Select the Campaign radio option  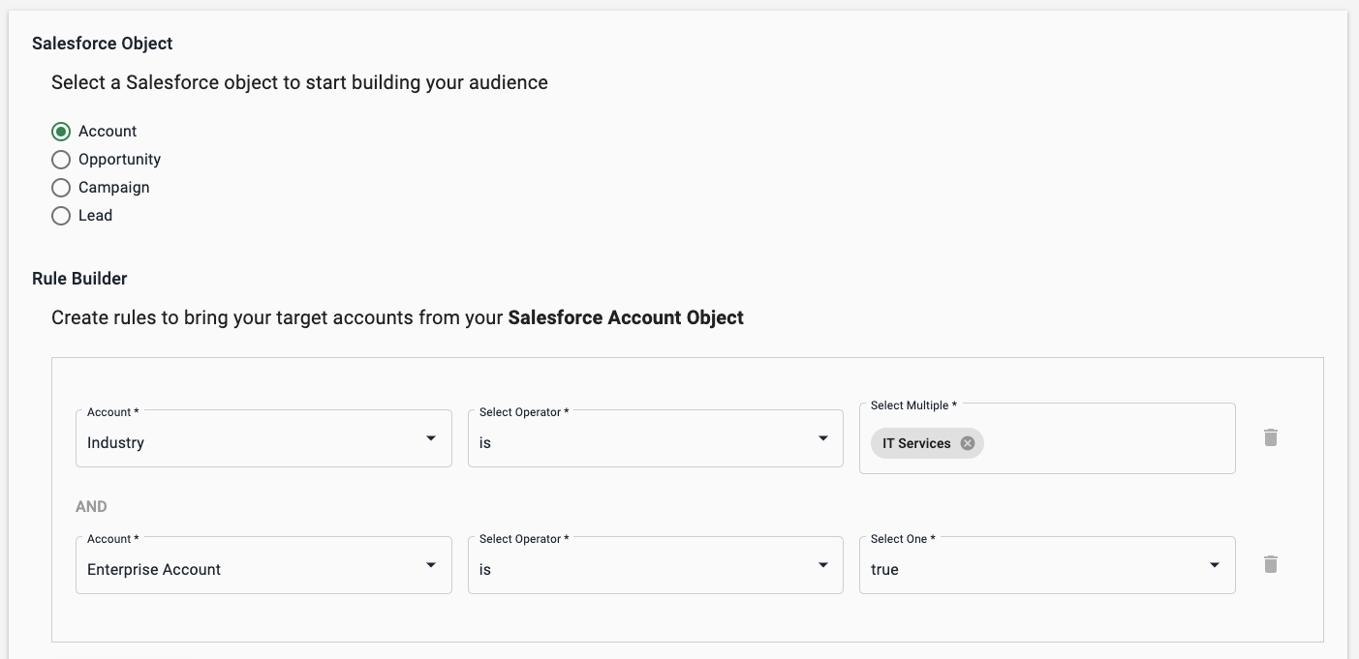[61, 188]
